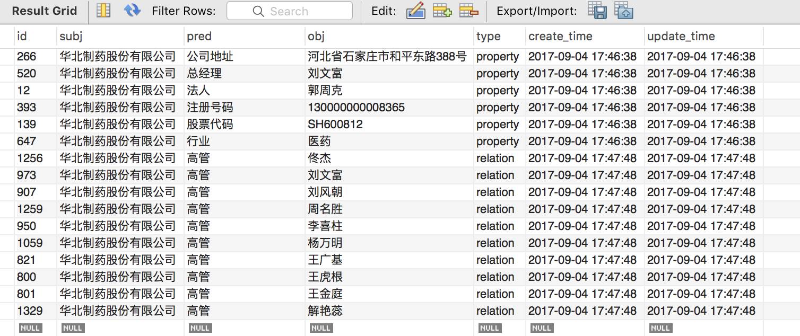Select the cell with id 1259
Image resolution: width=800 pixels, height=336 pixels.
(35, 209)
